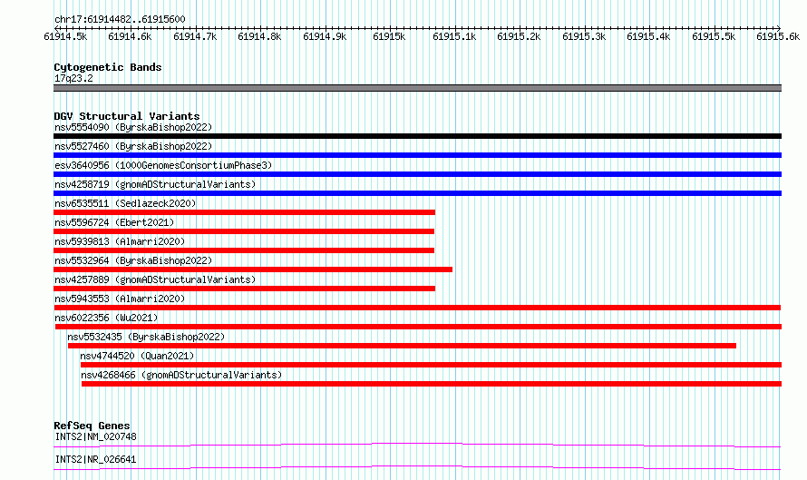Click the nsv4257889 (gnomADStructuralVariants) label

[x=155, y=279]
